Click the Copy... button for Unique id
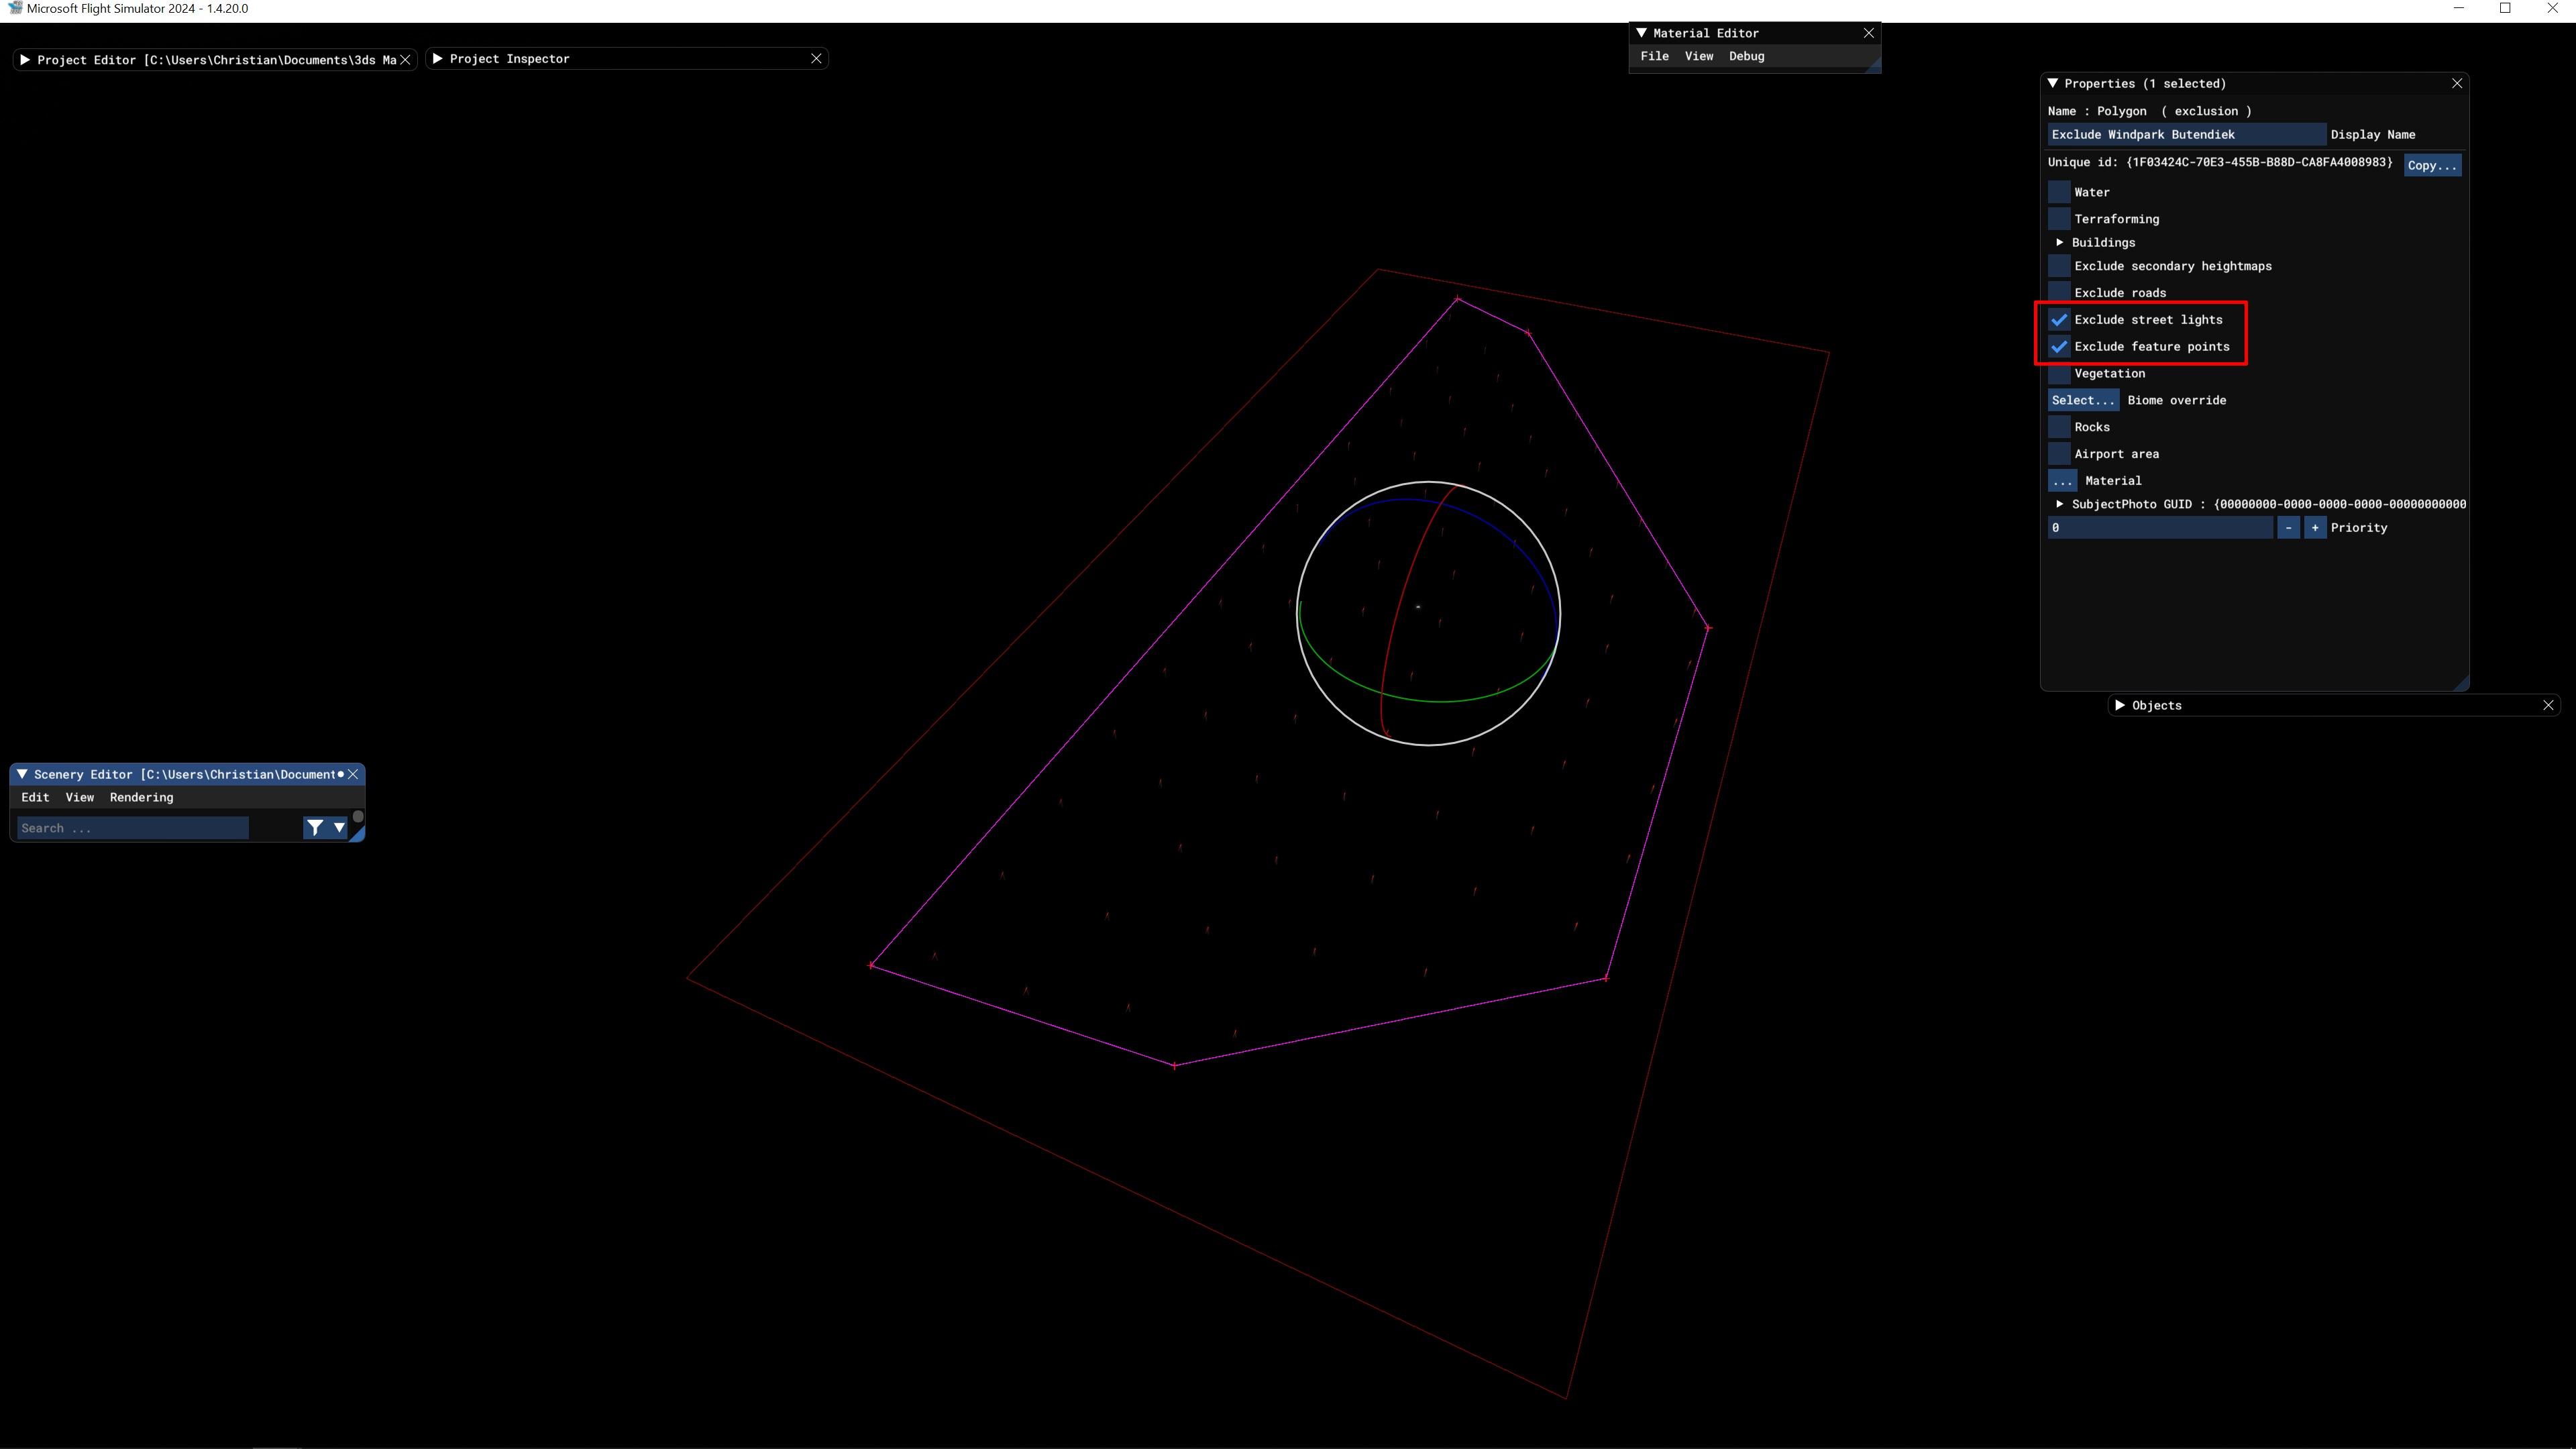 pyautogui.click(x=2432, y=165)
